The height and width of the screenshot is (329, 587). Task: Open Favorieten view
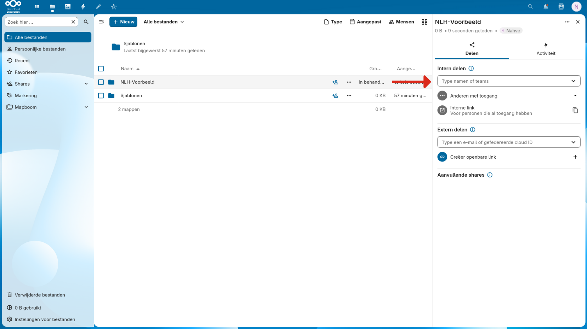click(x=48, y=72)
